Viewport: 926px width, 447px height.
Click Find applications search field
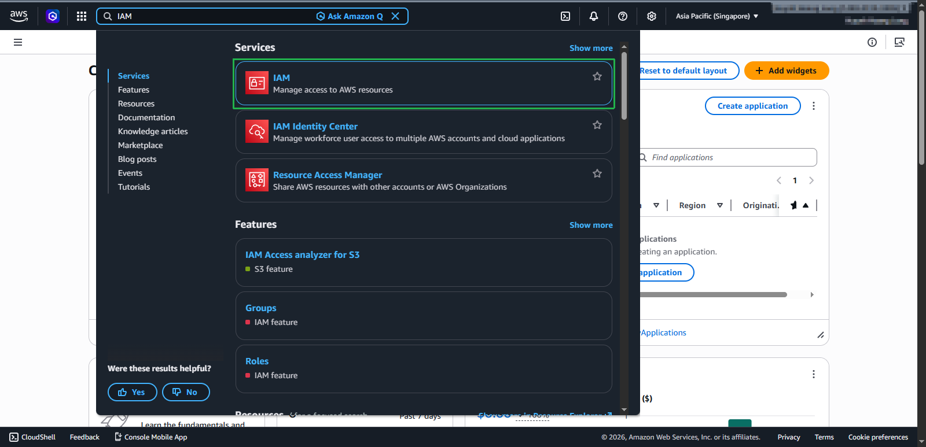[x=728, y=157]
